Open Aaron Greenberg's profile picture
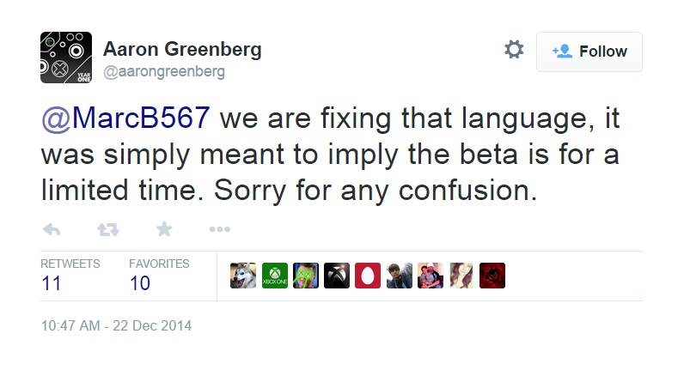 [x=66, y=57]
